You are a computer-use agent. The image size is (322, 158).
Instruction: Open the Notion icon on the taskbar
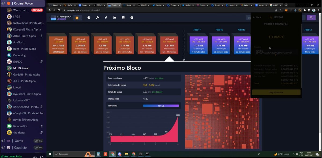pos(140,154)
